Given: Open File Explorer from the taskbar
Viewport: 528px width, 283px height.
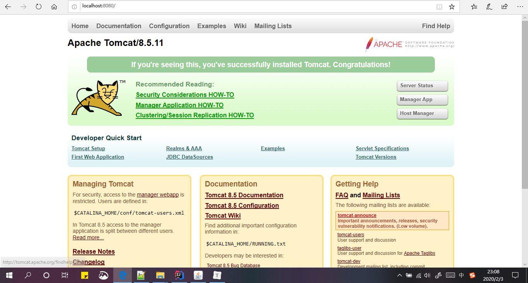Looking at the screenshot, I should 160,275.
